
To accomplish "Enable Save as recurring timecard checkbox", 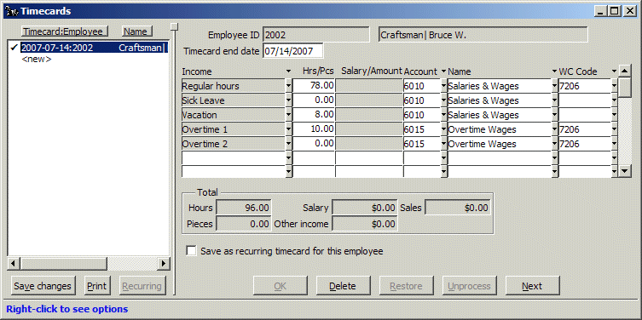I will (191, 251).
